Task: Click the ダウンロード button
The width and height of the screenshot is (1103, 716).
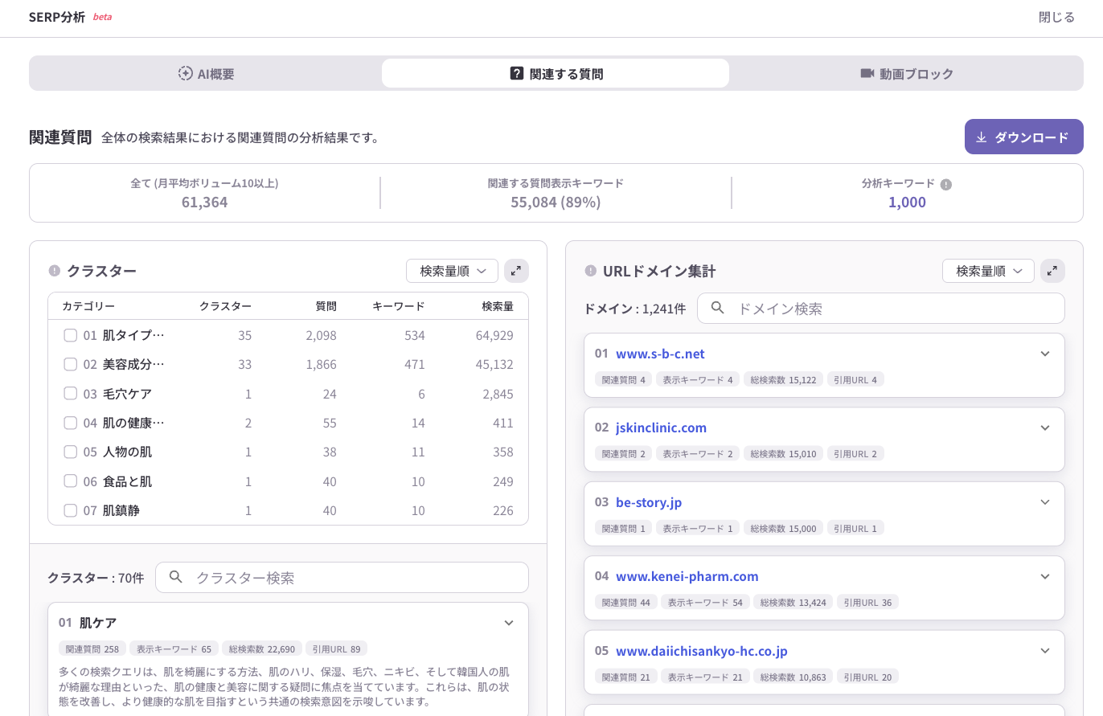Action: tap(1023, 137)
